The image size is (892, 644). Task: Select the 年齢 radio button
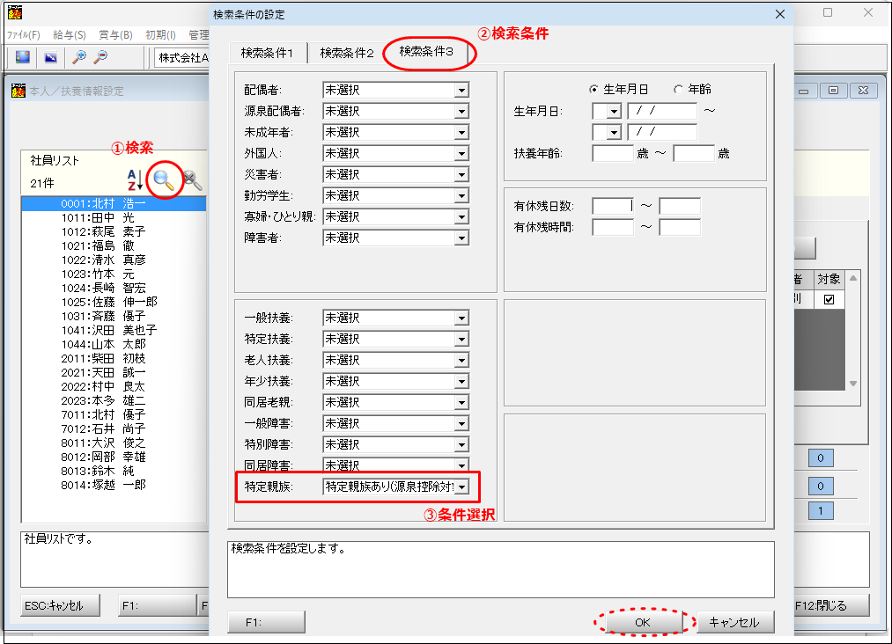678,90
